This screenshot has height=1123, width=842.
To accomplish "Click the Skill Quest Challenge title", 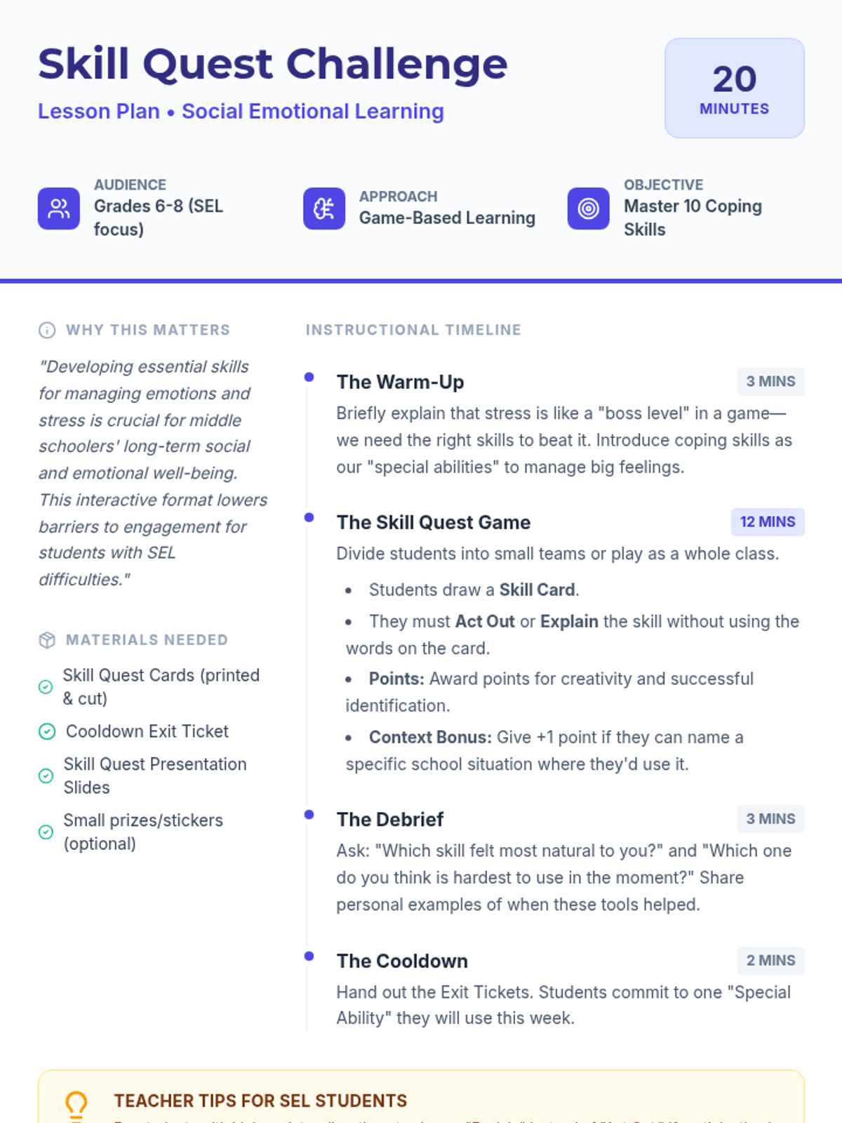I will coord(272,64).
